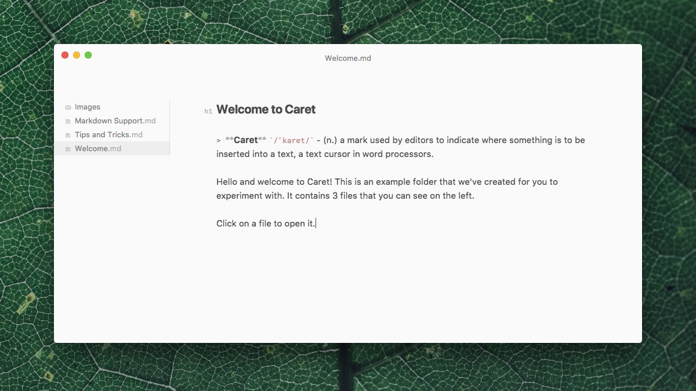Click the h1 heading marker

pyautogui.click(x=208, y=111)
